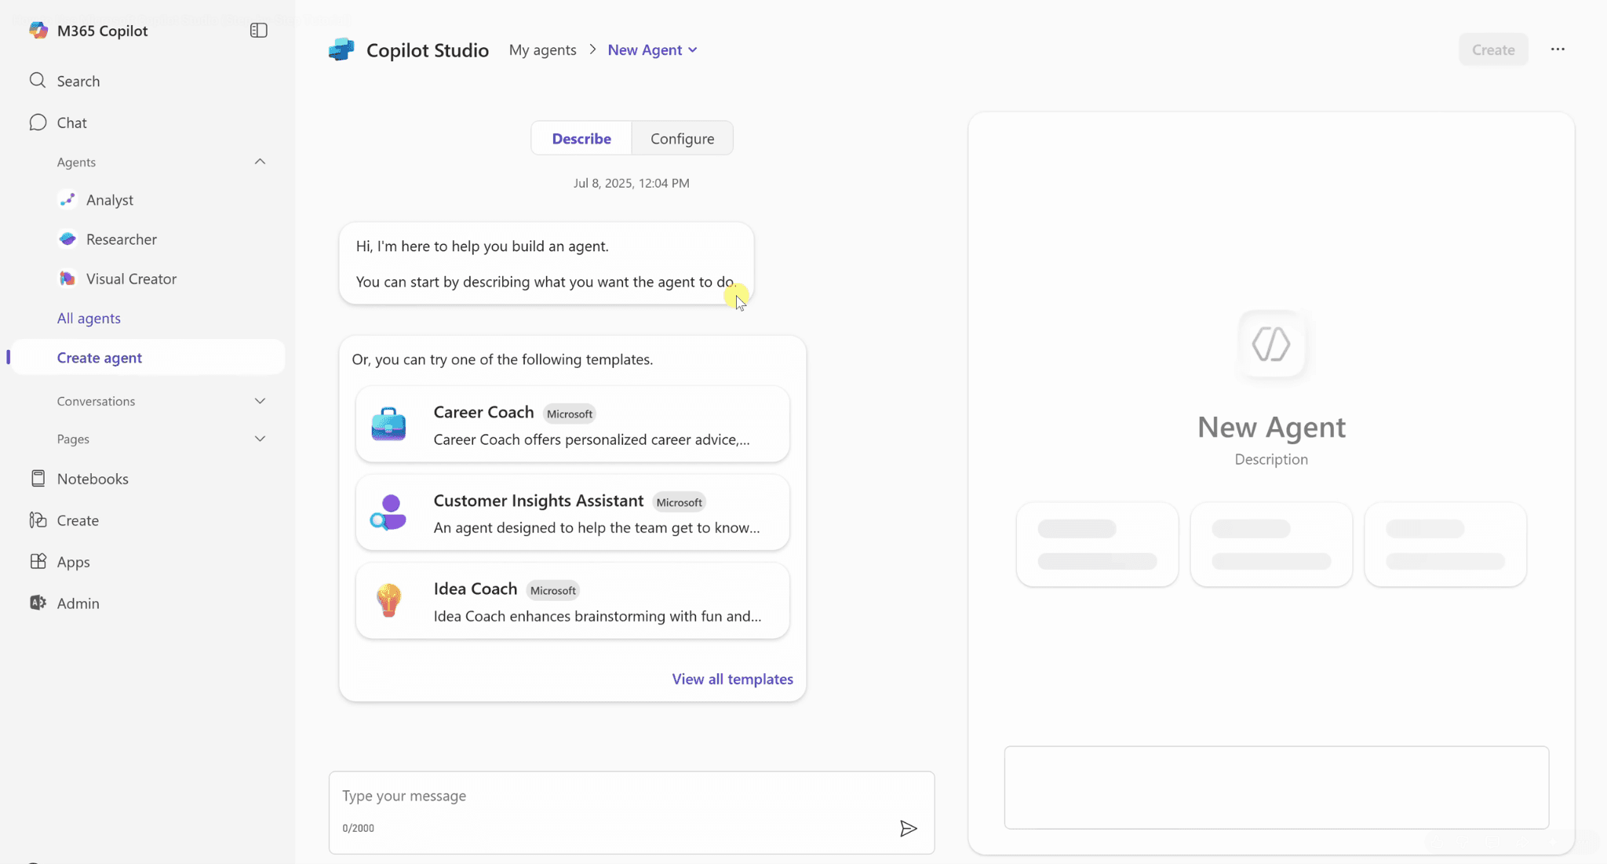Click the Conversations section label
1607x864 pixels.
(x=96, y=401)
